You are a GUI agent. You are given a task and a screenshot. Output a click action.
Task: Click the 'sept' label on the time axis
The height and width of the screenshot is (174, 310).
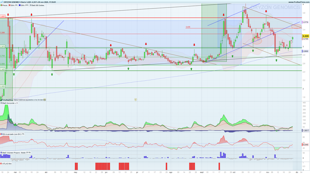[202, 172]
